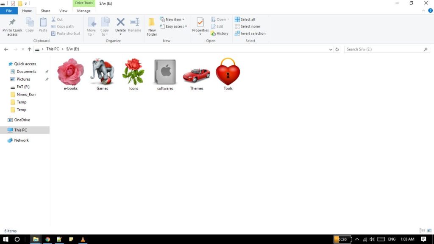Open the Manage Drive Tools tab

(84, 11)
